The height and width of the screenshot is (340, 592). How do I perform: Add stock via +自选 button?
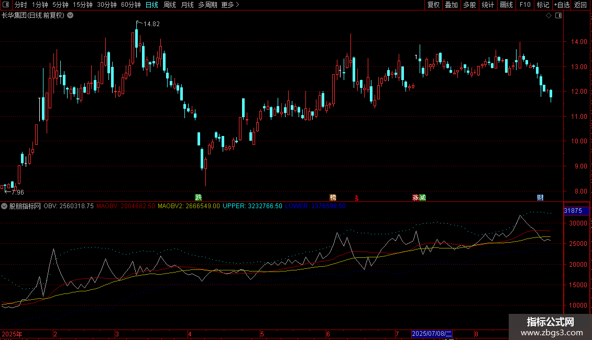[x=562, y=5]
